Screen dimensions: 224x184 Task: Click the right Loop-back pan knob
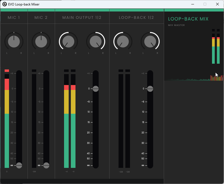coord(150,41)
